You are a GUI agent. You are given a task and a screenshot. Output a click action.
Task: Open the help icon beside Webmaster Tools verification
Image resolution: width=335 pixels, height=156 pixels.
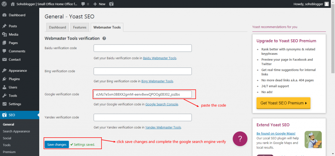tap(104, 38)
